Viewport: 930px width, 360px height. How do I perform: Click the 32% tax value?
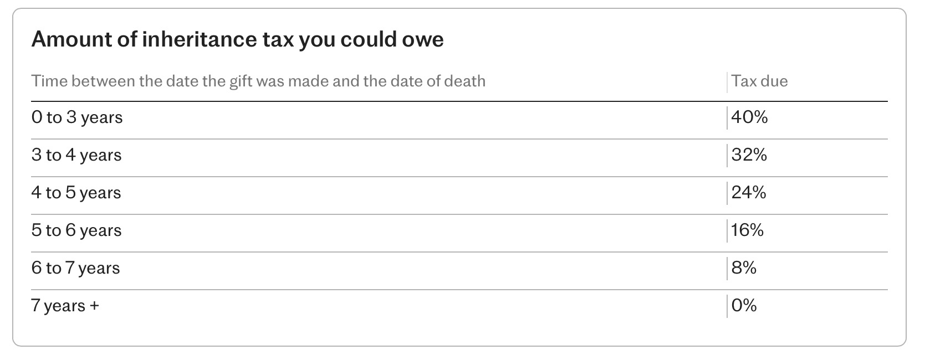coord(749,155)
